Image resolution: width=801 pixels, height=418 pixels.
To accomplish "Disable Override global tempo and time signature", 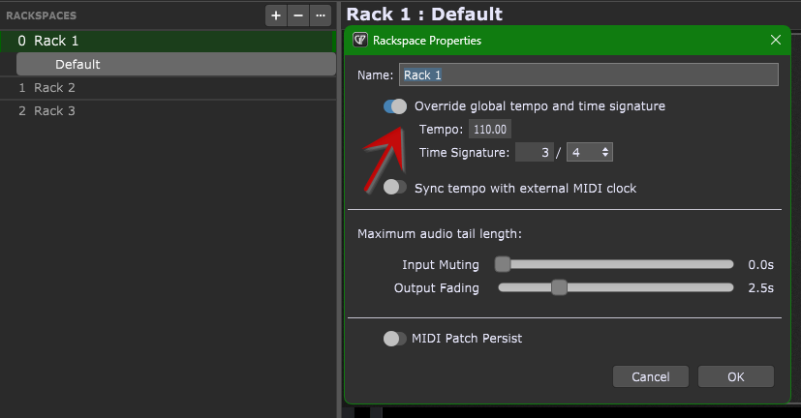I will 395,106.
